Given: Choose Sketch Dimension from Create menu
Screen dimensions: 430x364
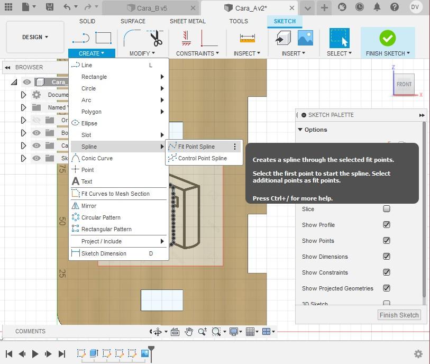Looking at the screenshot, I should [119, 253].
